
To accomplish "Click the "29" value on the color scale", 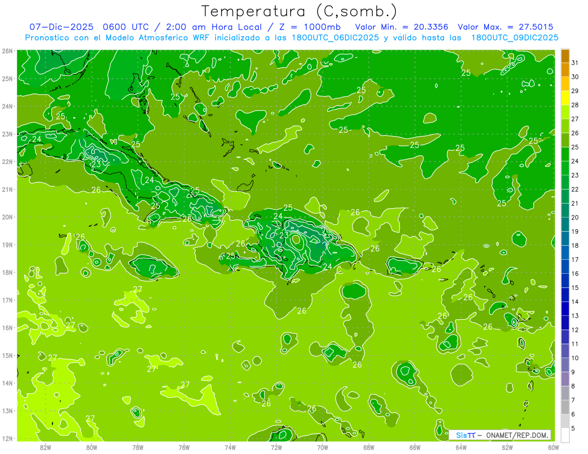I will pyautogui.click(x=575, y=91).
